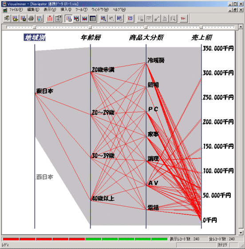Image resolution: width=245 pixels, height=249 pixels.
Task: Click the slider handle above the 年齢層 axis
Action: click(90, 27)
